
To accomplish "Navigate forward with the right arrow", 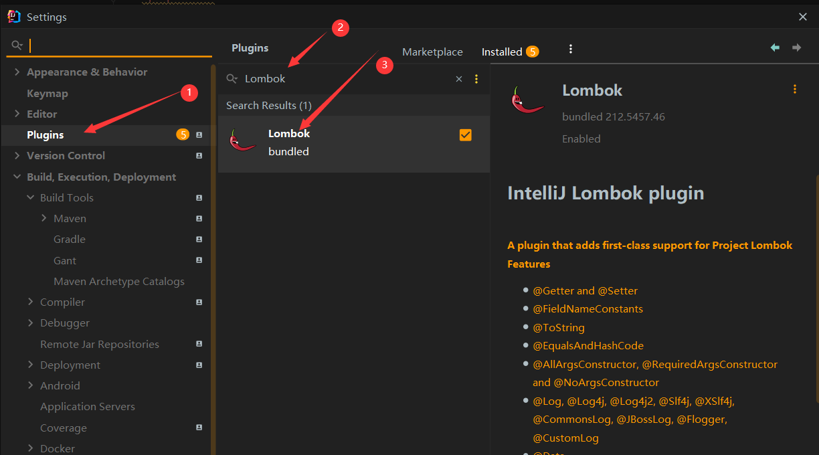I will pyautogui.click(x=796, y=48).
